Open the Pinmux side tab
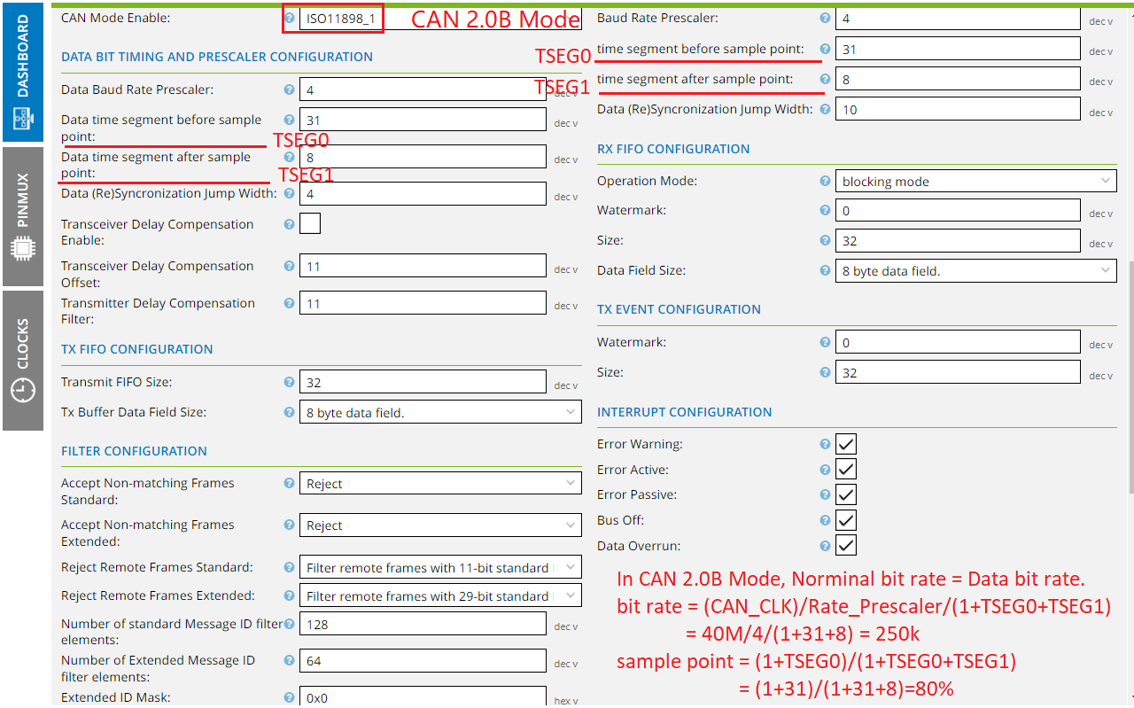The height and width of the screenshot is (708, 1134). [x=22, y=217]
